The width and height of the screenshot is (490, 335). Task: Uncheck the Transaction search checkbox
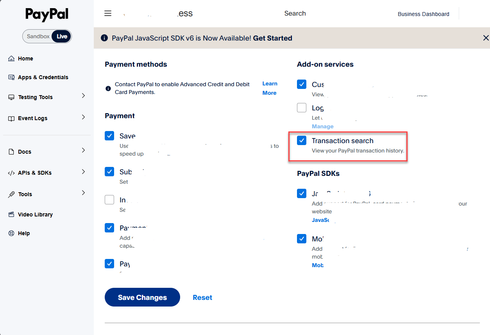pos(302,141)
